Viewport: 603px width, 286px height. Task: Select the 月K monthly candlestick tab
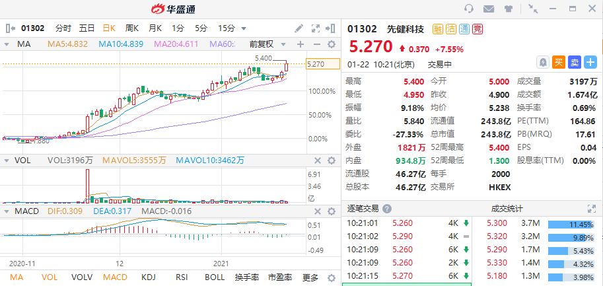155,28
